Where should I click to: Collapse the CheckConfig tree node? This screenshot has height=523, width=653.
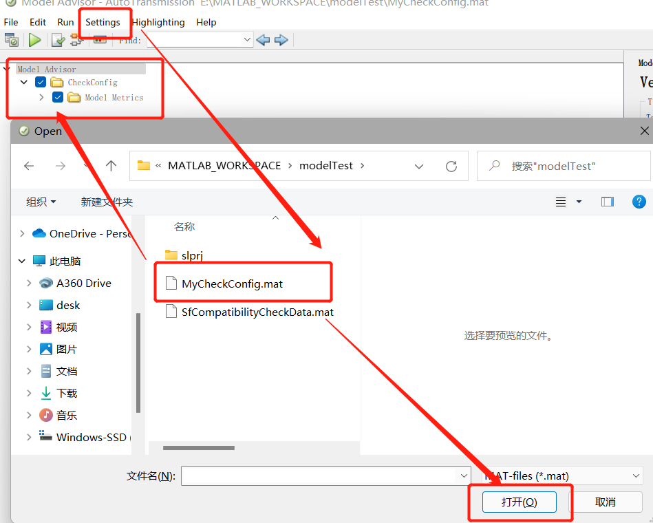(23, 82)
